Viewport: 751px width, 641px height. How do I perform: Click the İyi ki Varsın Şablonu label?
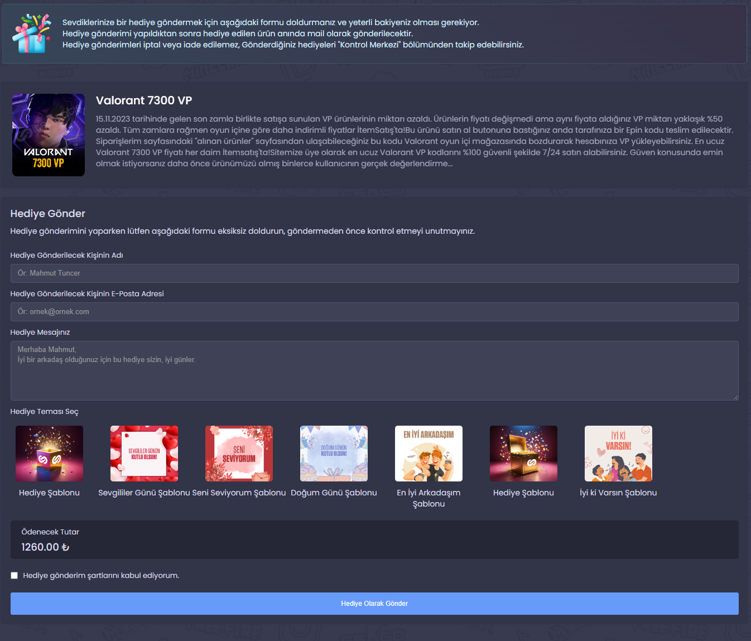618,493
